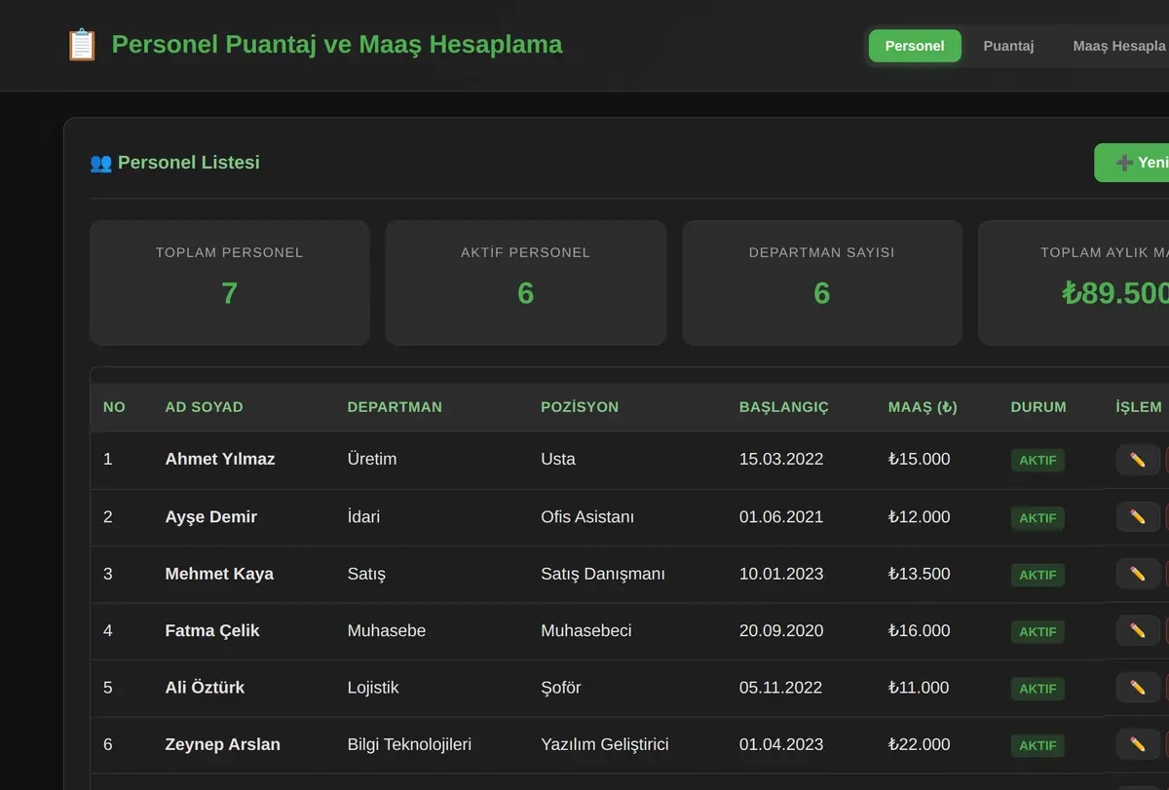
Task: Open the Puantaj tab
Action: coord(1008,46)
